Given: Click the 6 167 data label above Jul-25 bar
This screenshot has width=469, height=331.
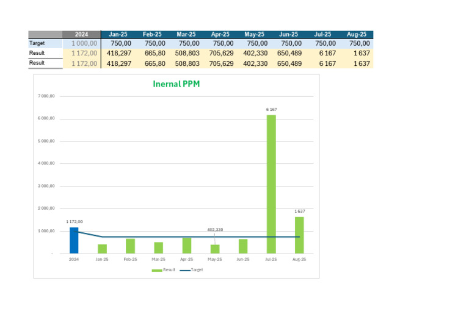Looking at the screenshot, I should 271,110.
